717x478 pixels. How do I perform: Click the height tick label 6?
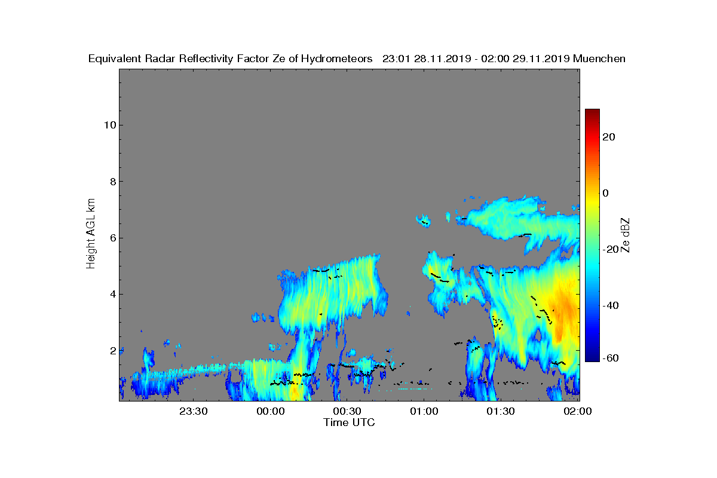(112, 238)
